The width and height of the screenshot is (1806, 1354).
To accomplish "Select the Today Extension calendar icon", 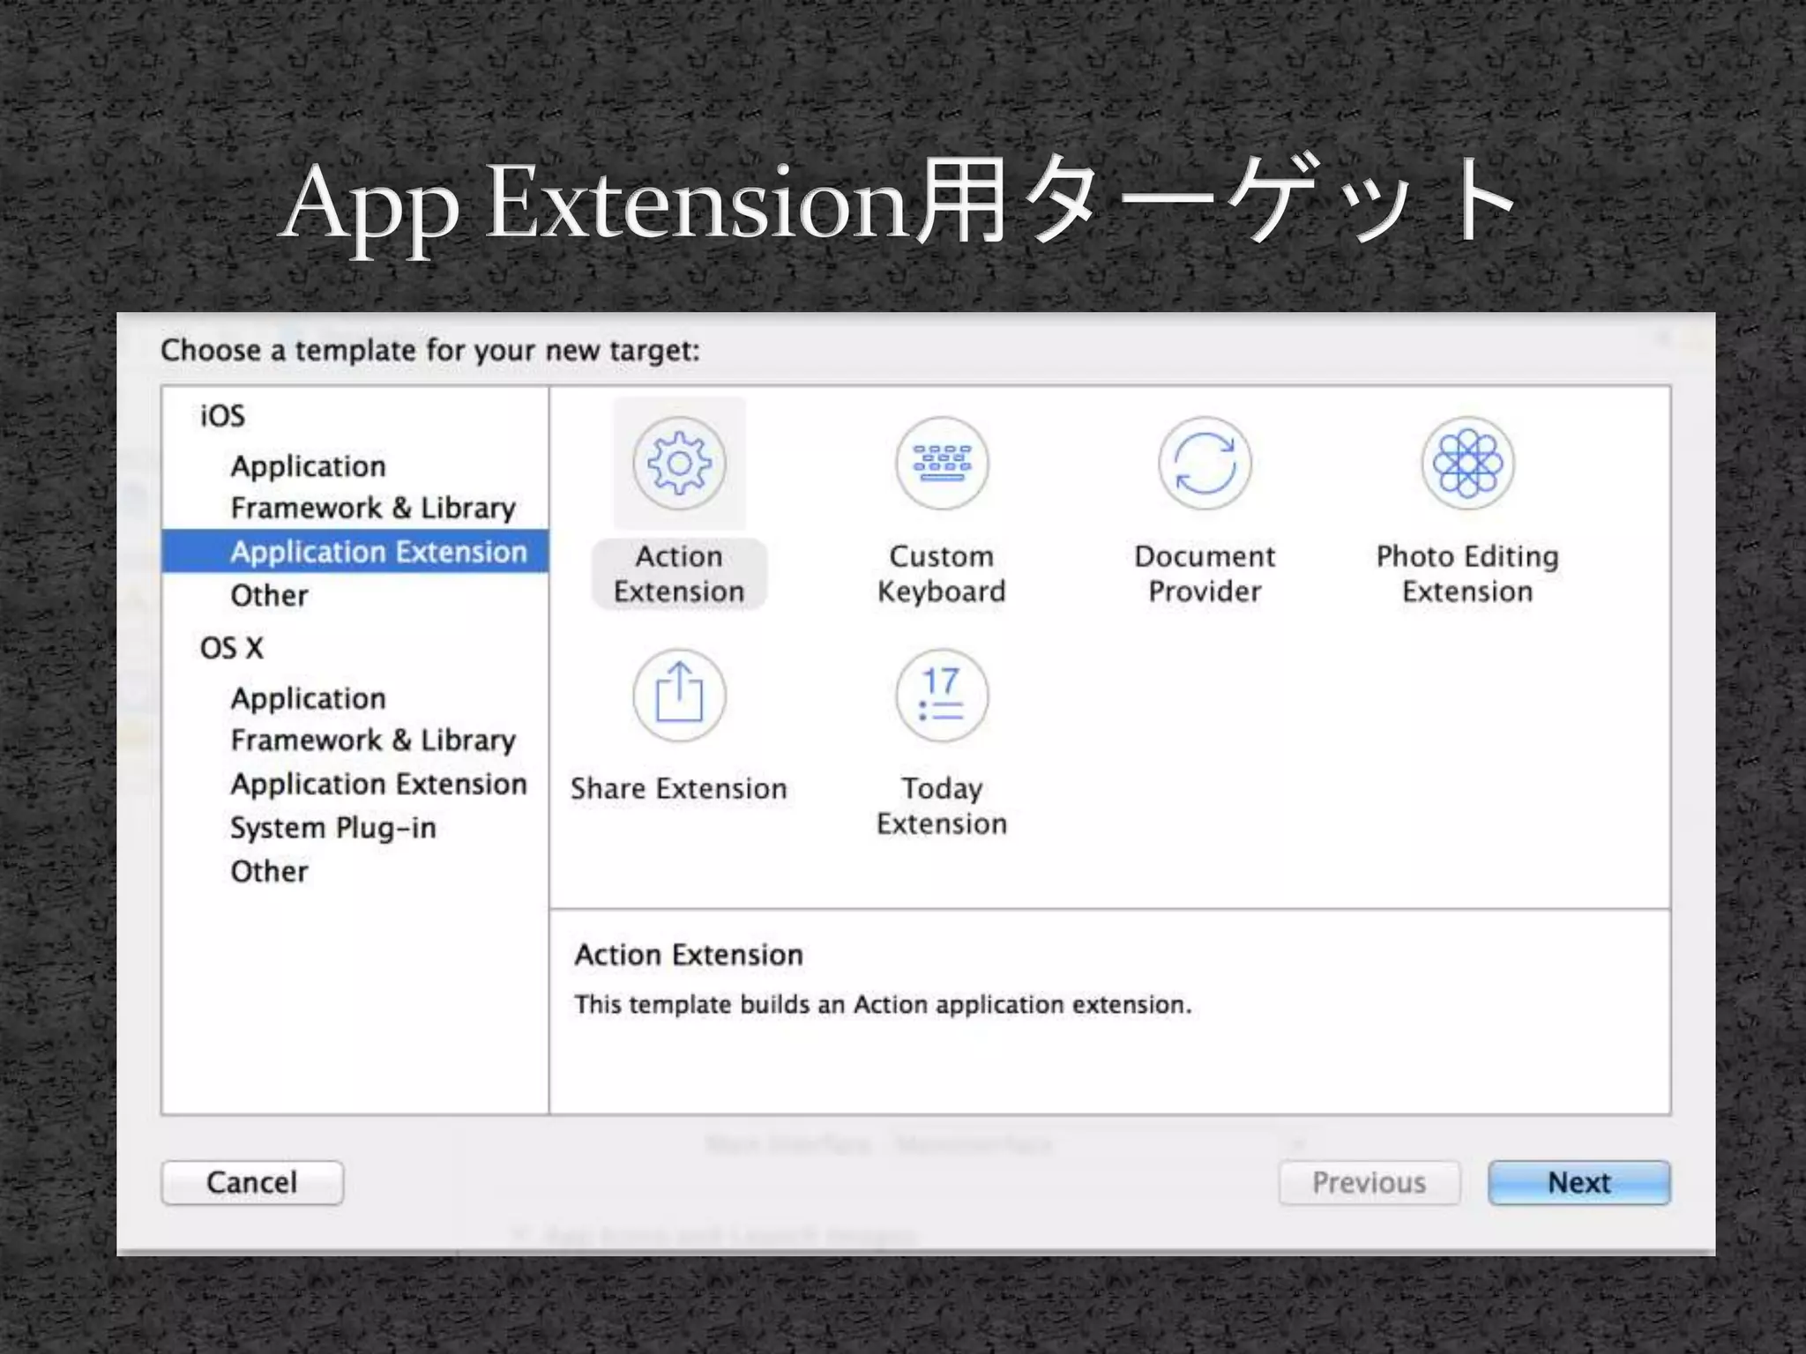I will 941,696.
